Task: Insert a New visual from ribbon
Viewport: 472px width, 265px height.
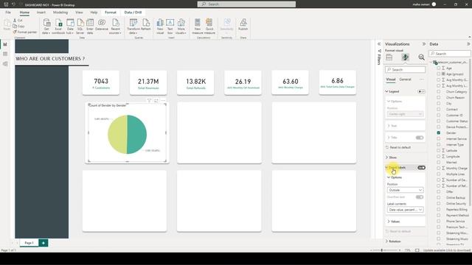Action: [x=160, y=26]
